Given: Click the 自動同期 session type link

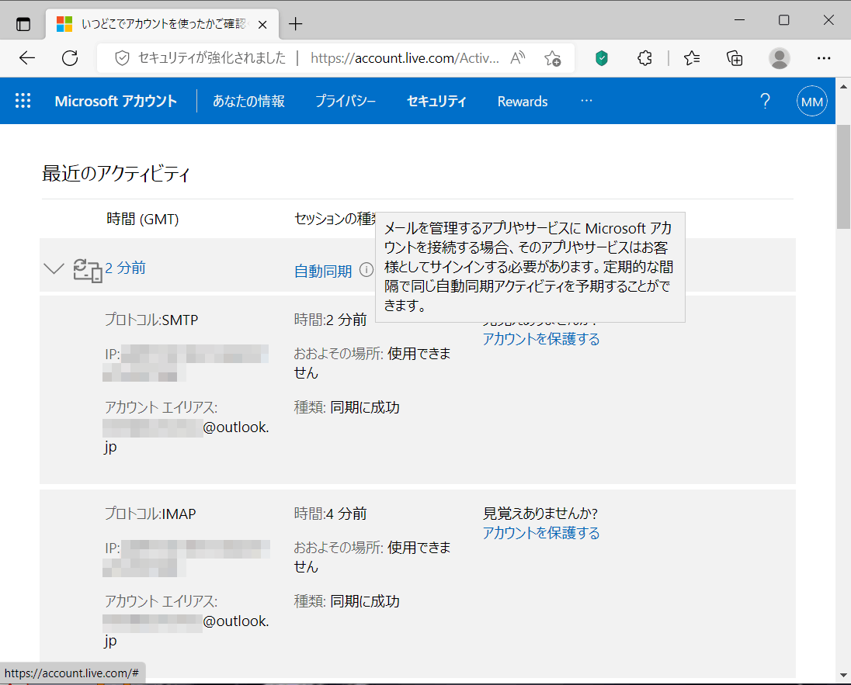Looking at the screenshot, I should pos(323,271).
